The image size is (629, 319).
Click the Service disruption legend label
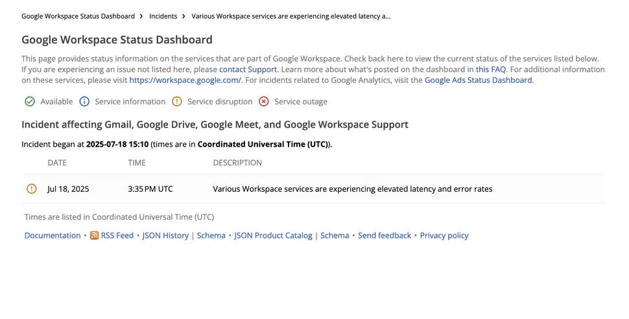220,102
